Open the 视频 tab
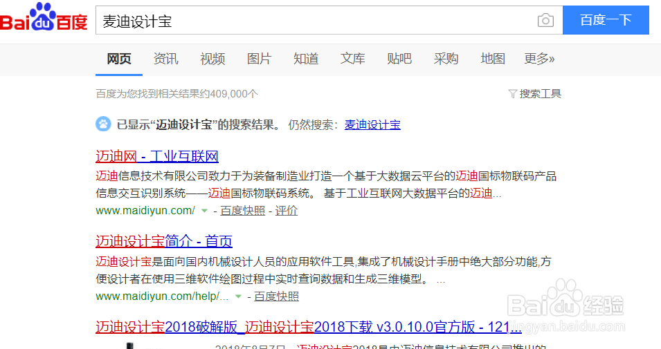Screen dimensions: 661x349 [x=212, y=59]
